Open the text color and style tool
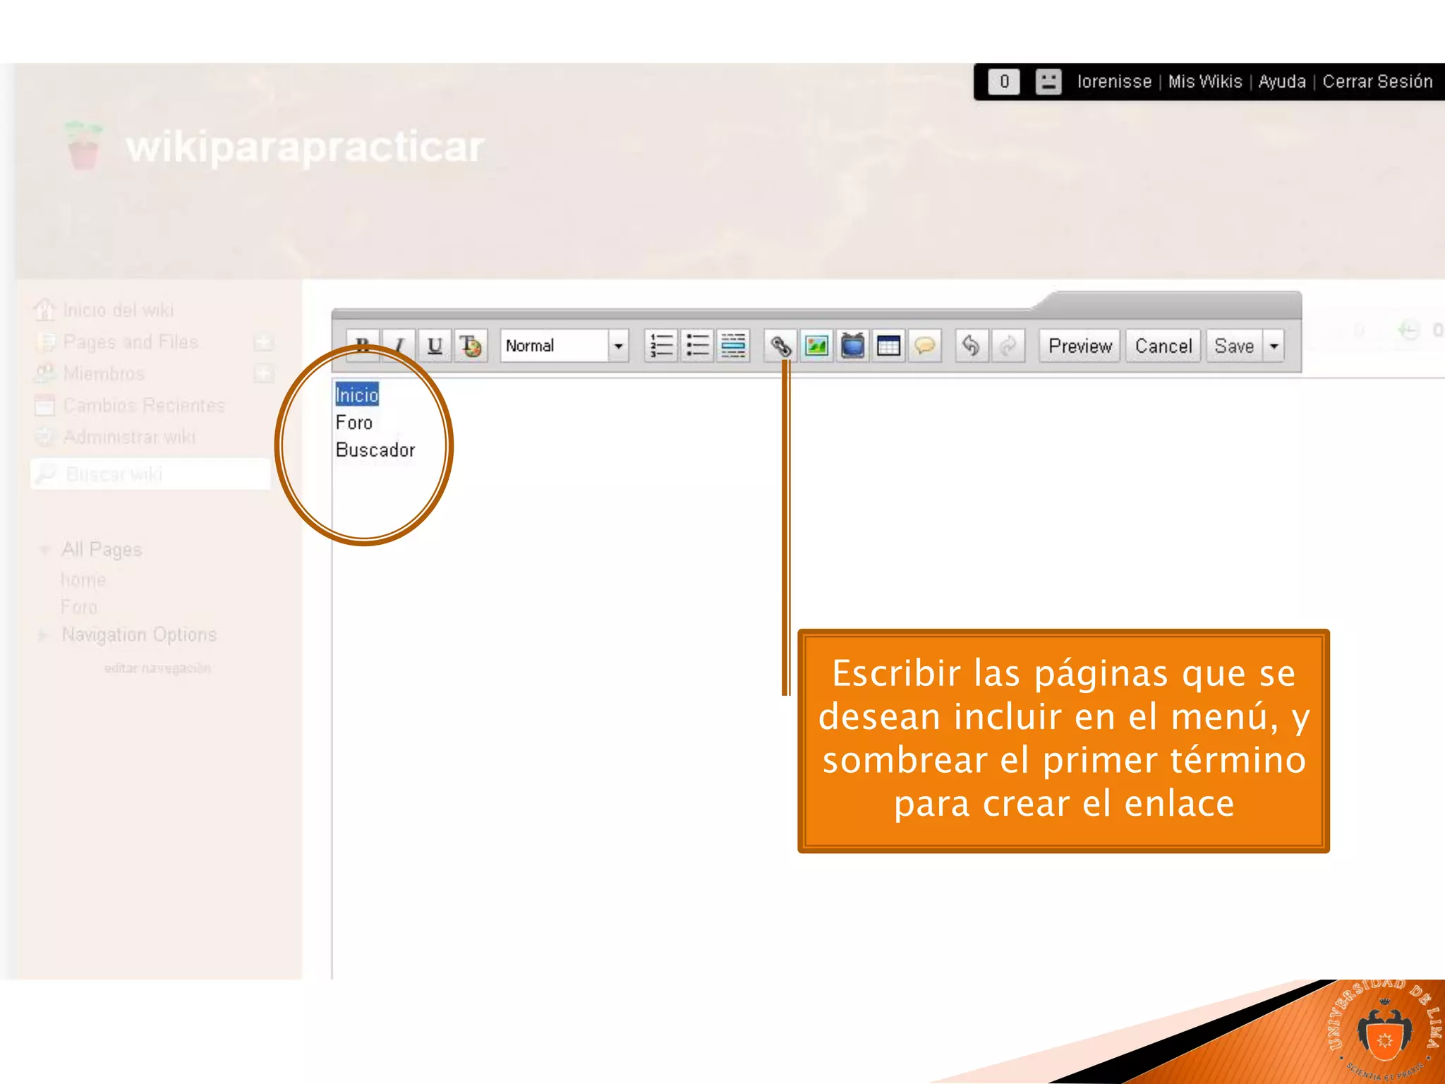Image resolution: width=1445 pixels, height=1084 pixels. [471, 346]
